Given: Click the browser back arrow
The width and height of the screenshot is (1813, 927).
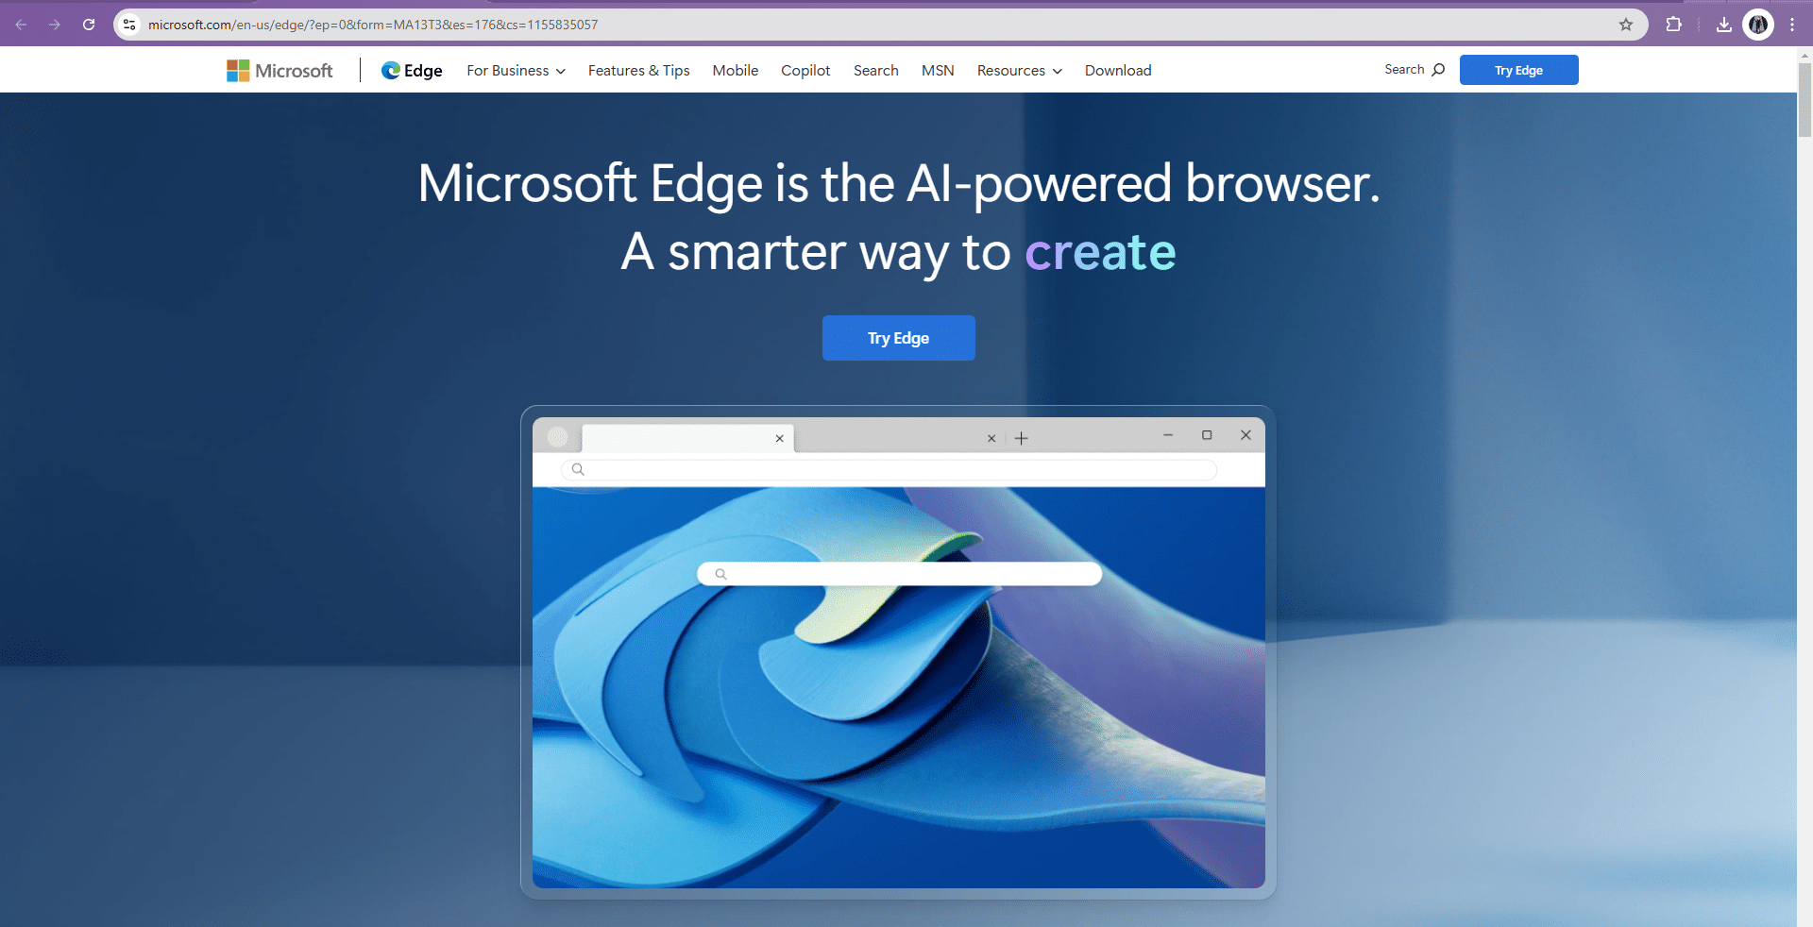Looking at the screenshot, I should click(21, 25).
